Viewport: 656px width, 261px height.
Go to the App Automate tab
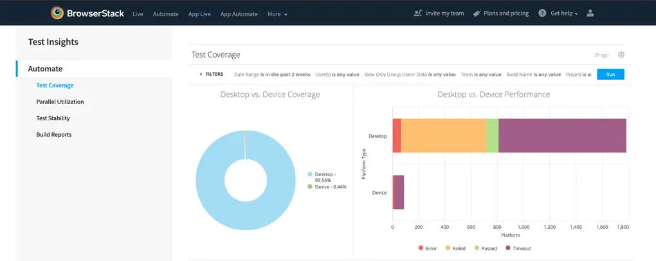point(239,14)
